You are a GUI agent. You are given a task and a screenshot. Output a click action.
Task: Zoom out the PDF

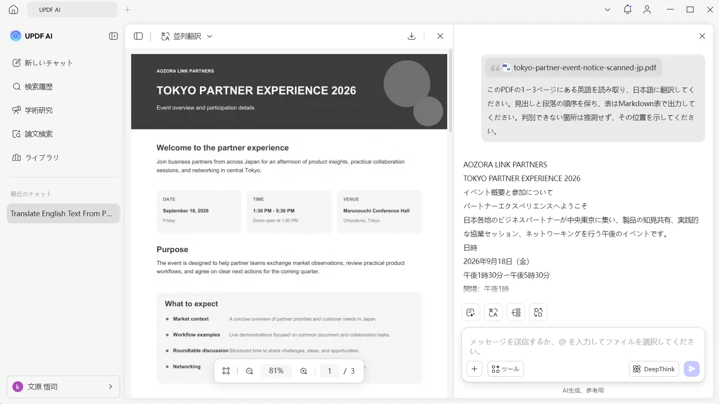249,371
